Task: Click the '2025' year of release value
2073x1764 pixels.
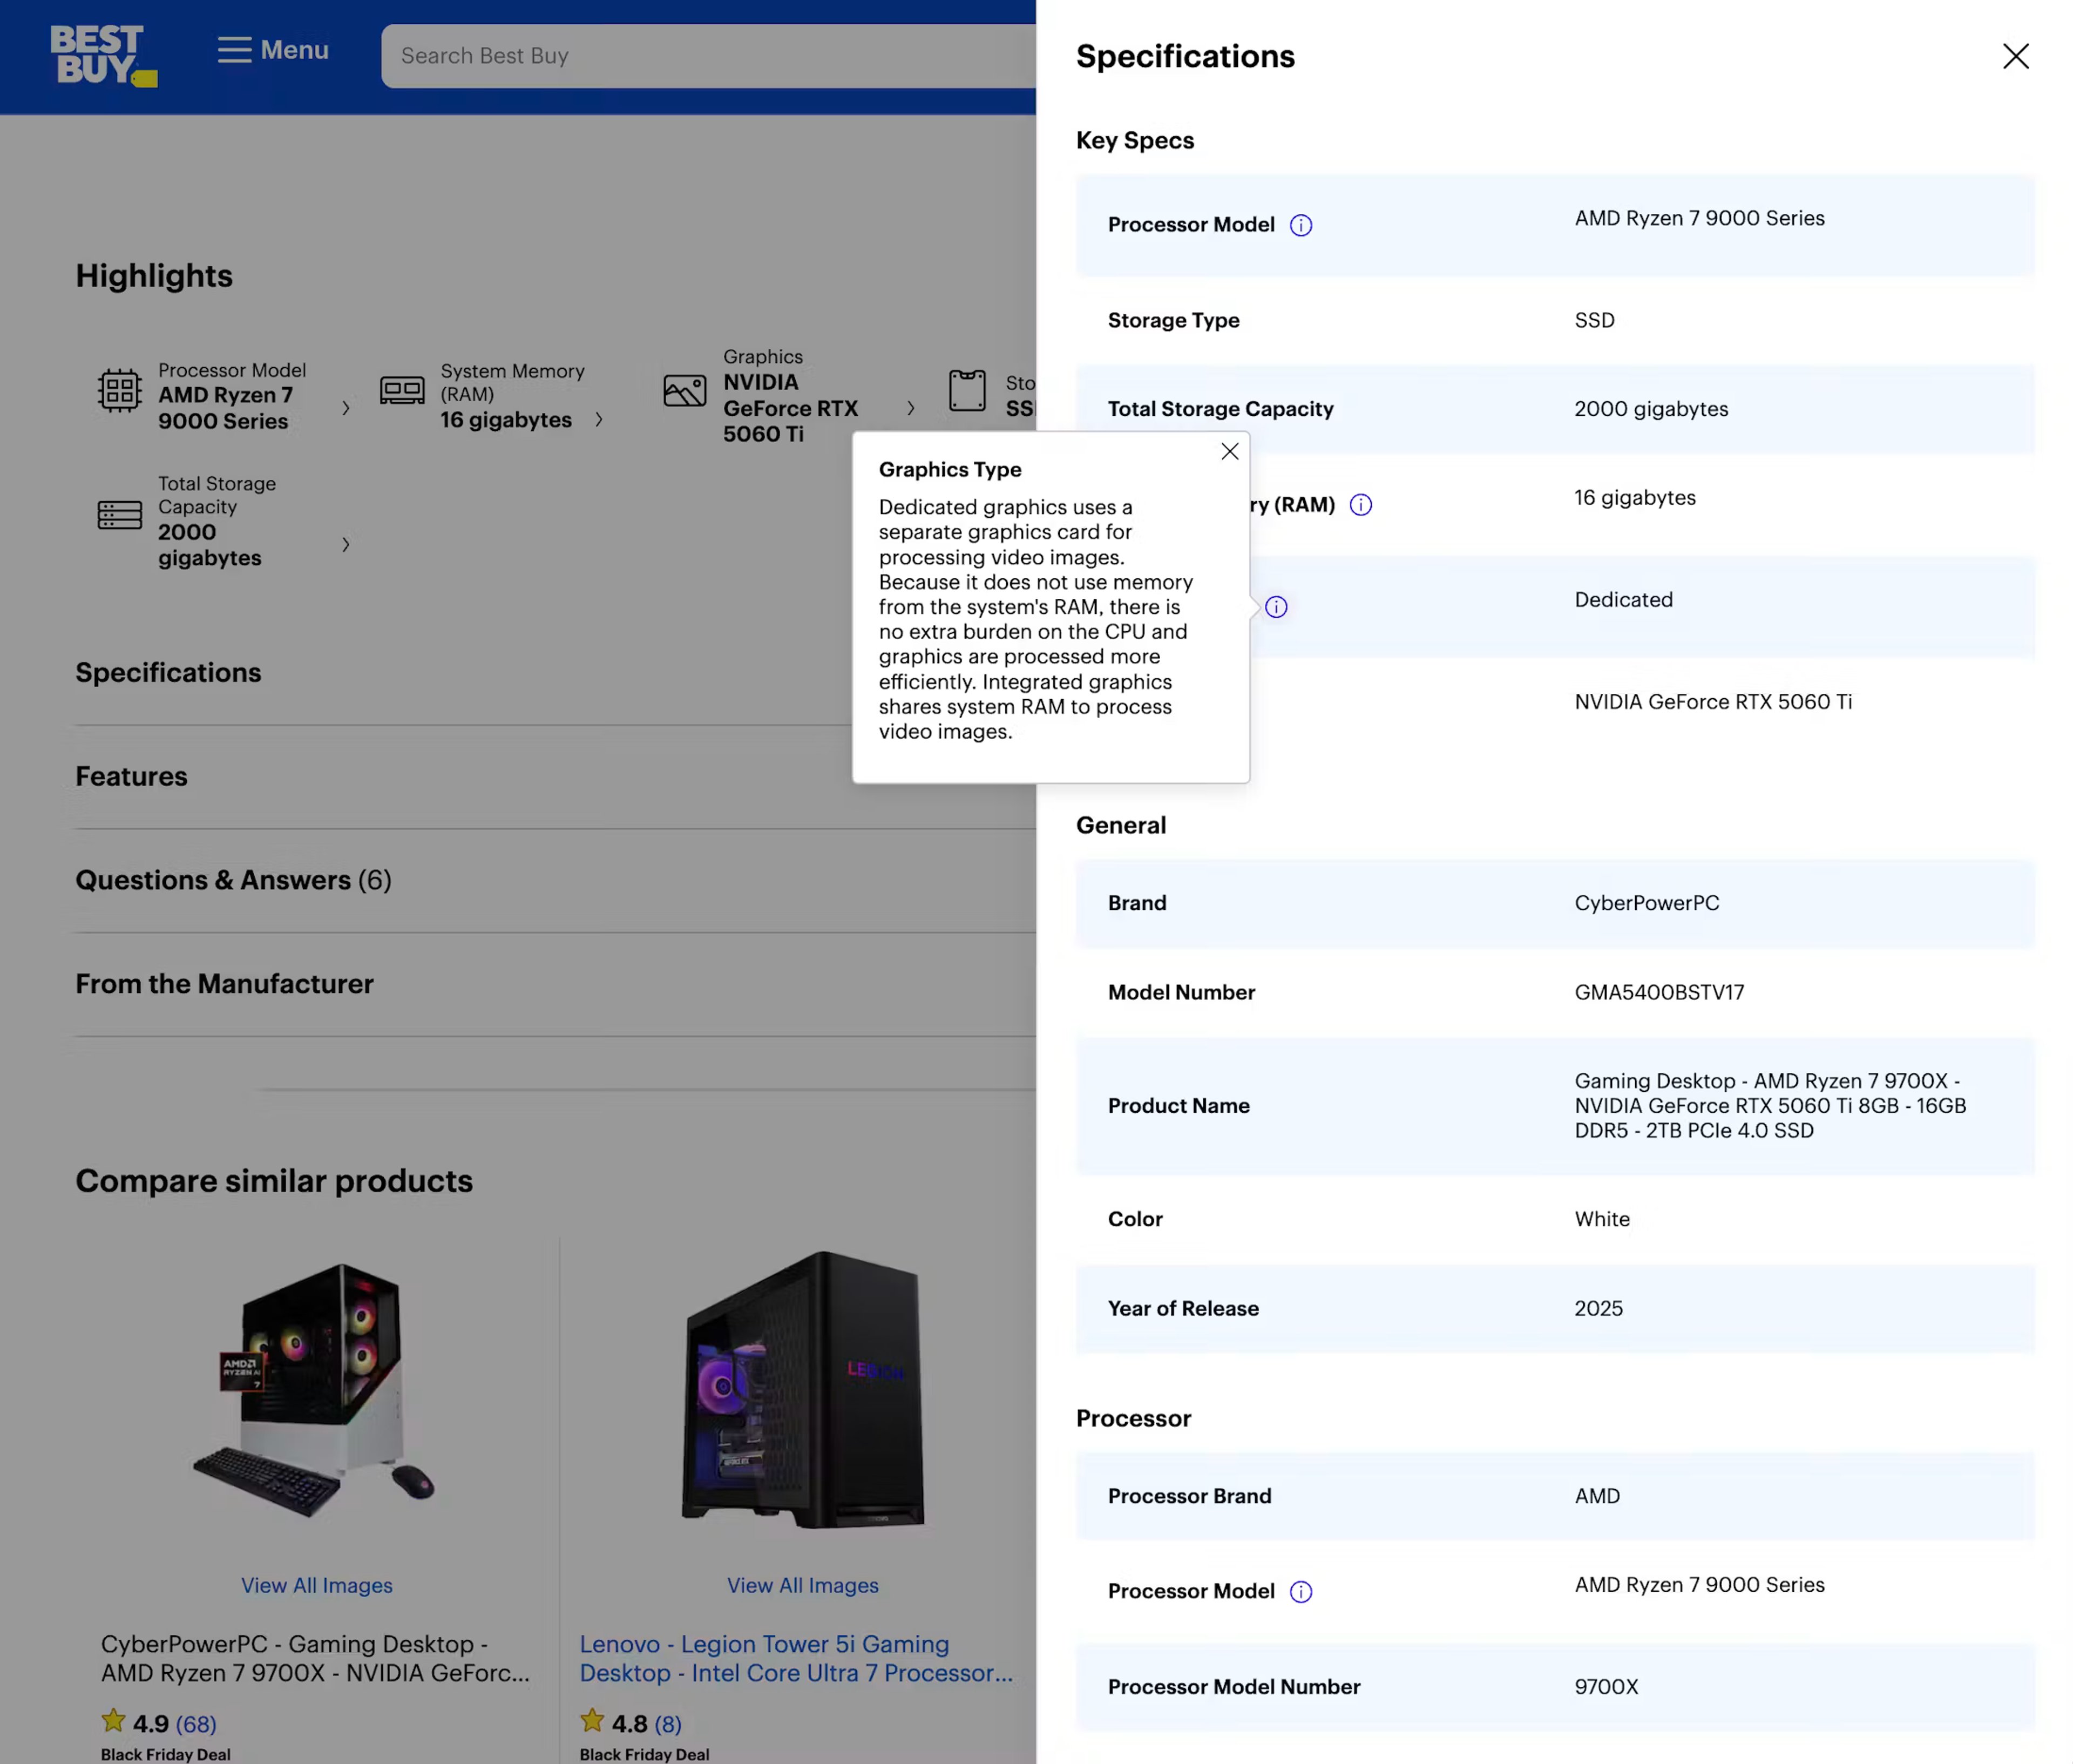Action: click(x=1598, y=1308)
